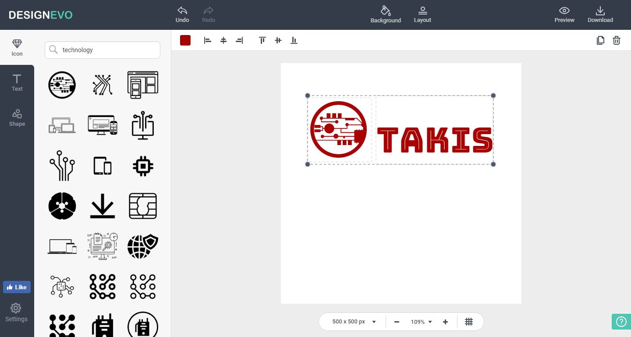Click the Facebook Like button
The width and height of the screenshot is (631, 337).
click(17, 287)
